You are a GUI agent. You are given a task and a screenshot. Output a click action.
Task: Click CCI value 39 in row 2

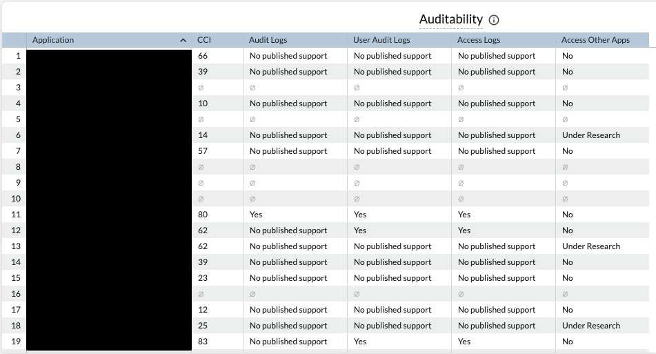(x=203, y=72)
